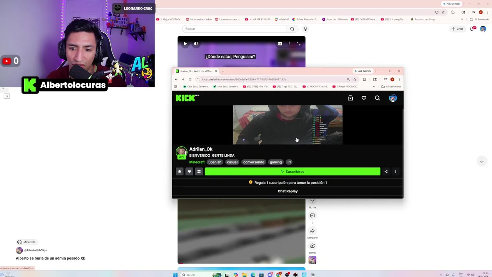The image size is (492, 277).
Task: Click the Minecraft category link on Kick
Action: 197,162
